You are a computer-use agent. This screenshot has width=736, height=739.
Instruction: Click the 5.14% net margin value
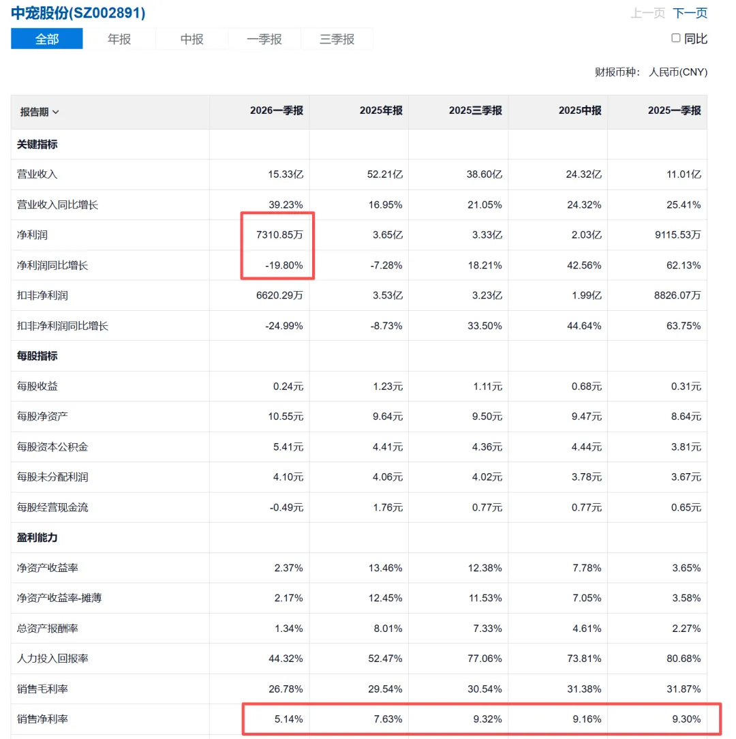(x=288, y=719)
